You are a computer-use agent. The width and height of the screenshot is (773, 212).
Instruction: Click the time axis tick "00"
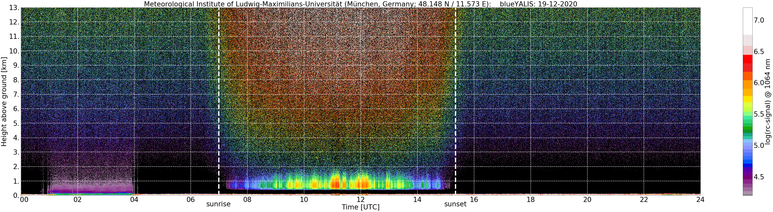pyautogui.click(x=24, y=200)
